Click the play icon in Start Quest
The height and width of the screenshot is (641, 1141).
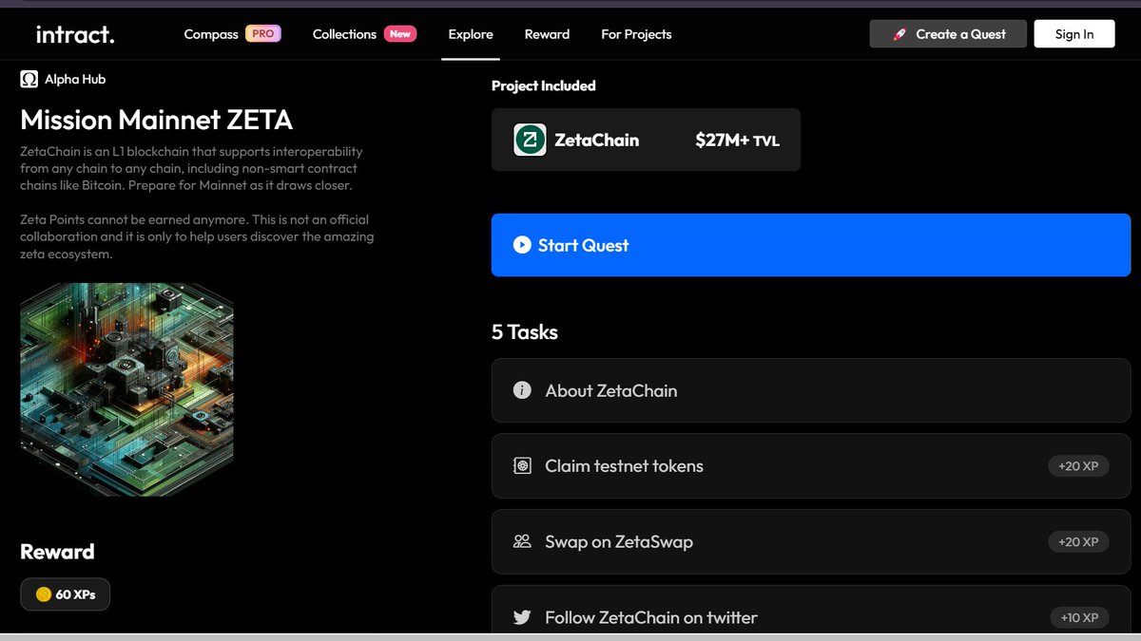(521, 245)
